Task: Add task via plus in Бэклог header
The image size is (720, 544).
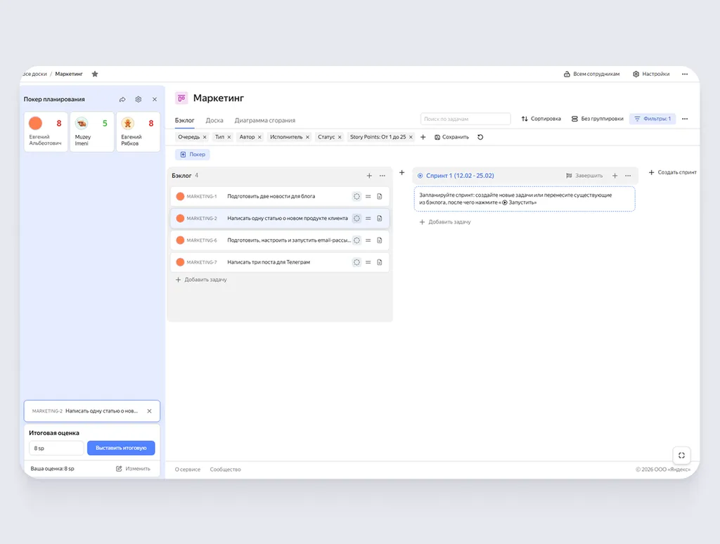Action: [369, 176]
